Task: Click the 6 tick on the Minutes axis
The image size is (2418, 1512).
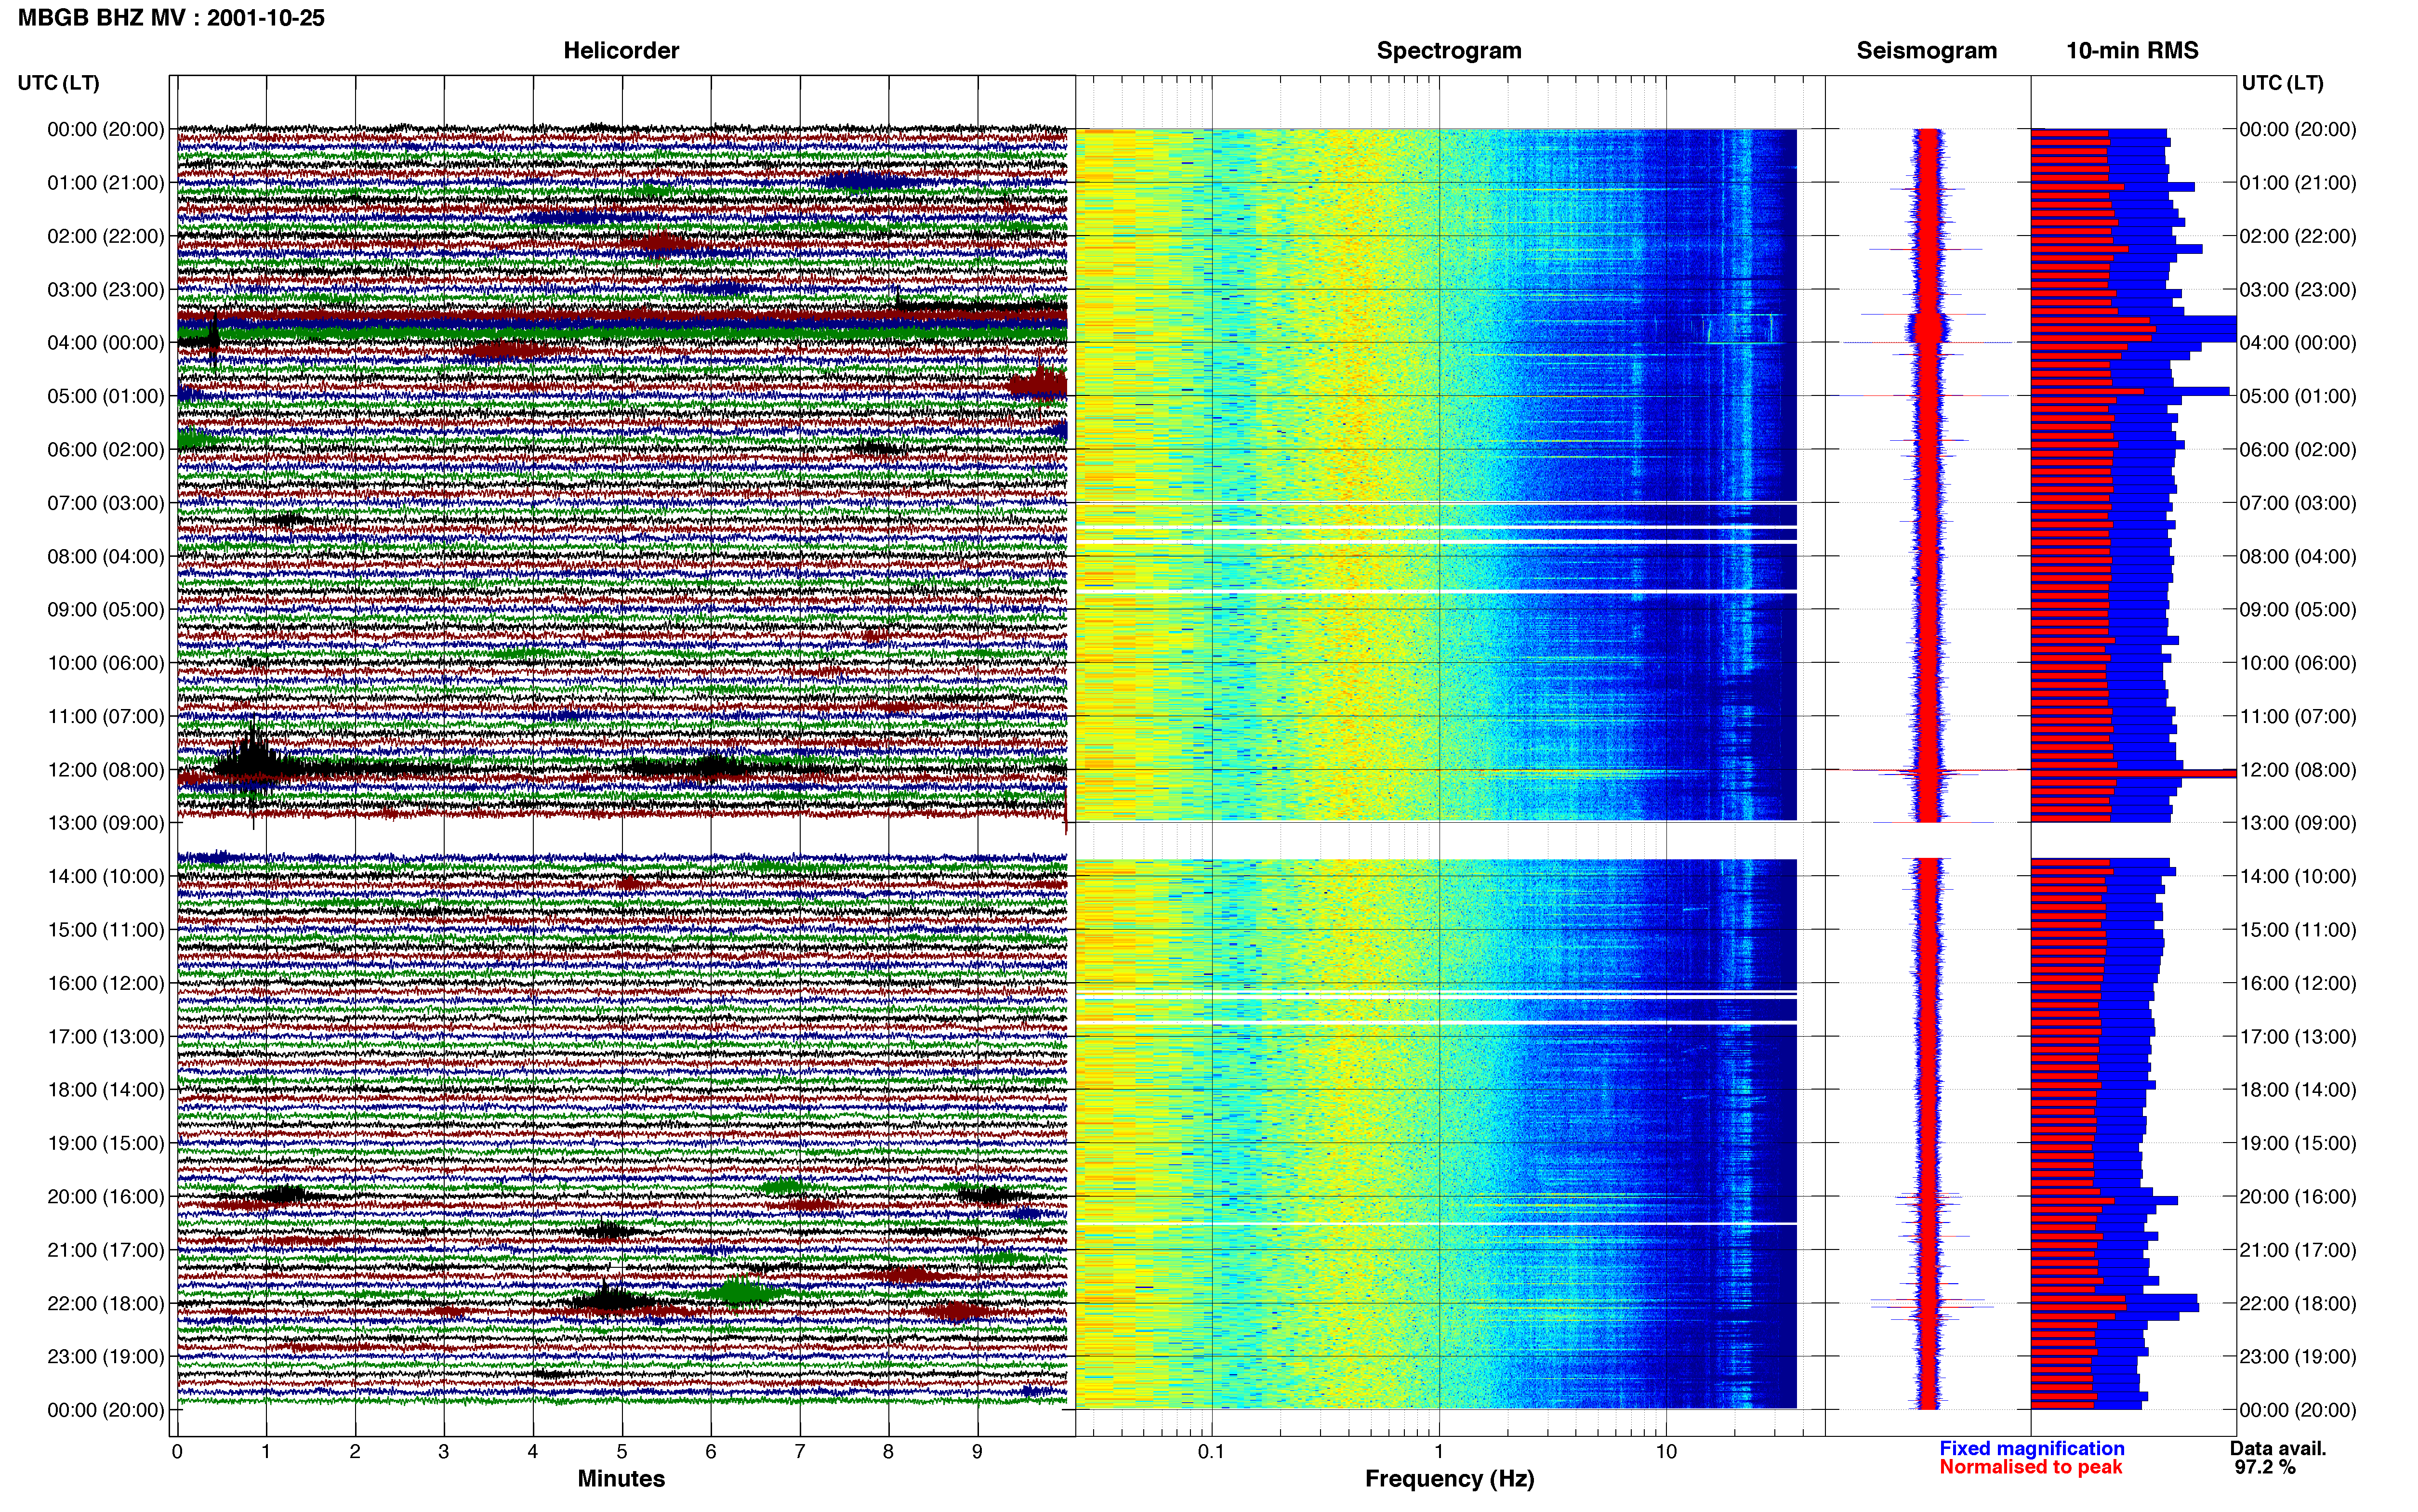Action: [711, 1452]
